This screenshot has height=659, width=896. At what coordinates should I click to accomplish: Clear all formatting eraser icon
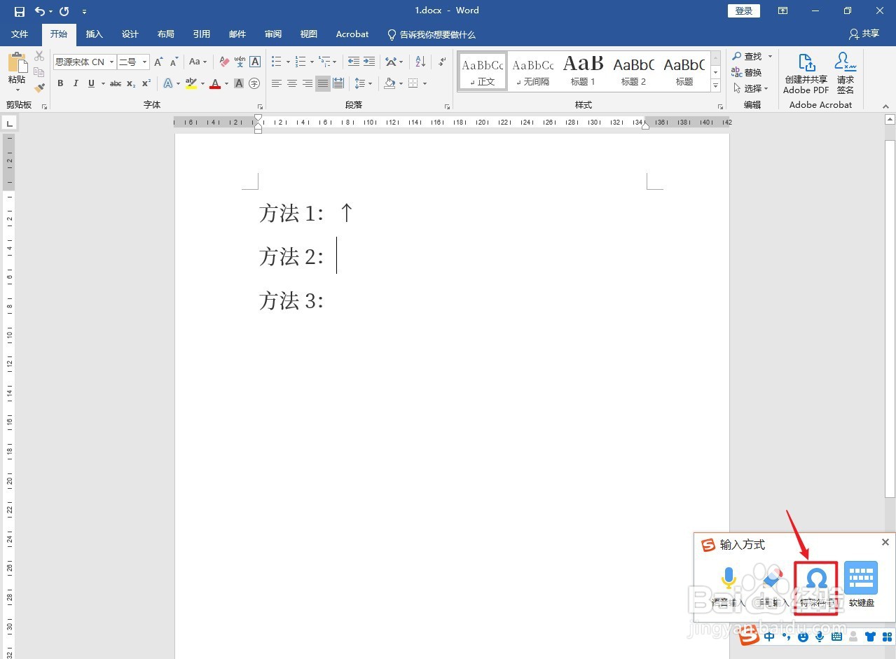(224, 62)
